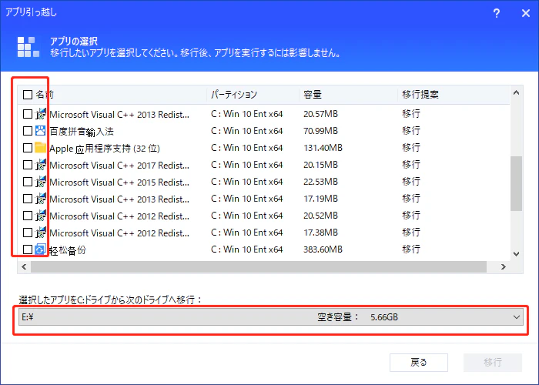Viewport: 539px width, 385px height.
Task: Select the 百度拼音输入法 name text
Action: (x=82, y=132)
